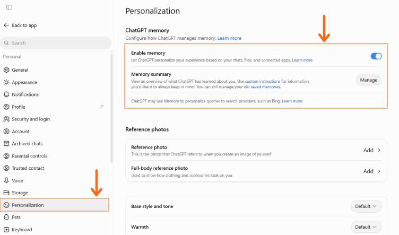Click the chevron next to Reference photo Add
This screenshot has width=399, height=235.
(379, 150)
